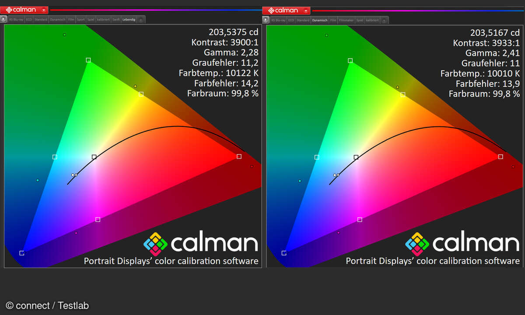Click yellow secondary target square in left chart
The width and height of the screenshot is (525, 315).
(141, 94)
